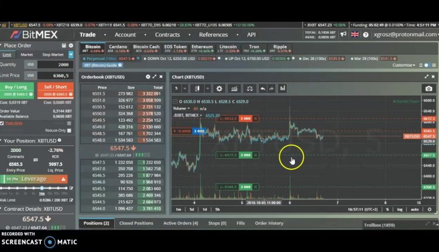Toggle the Hidden order checkbox above Reduce-Only
The width and height of the screenshot is (439, 252).
(x=69, y=123)
